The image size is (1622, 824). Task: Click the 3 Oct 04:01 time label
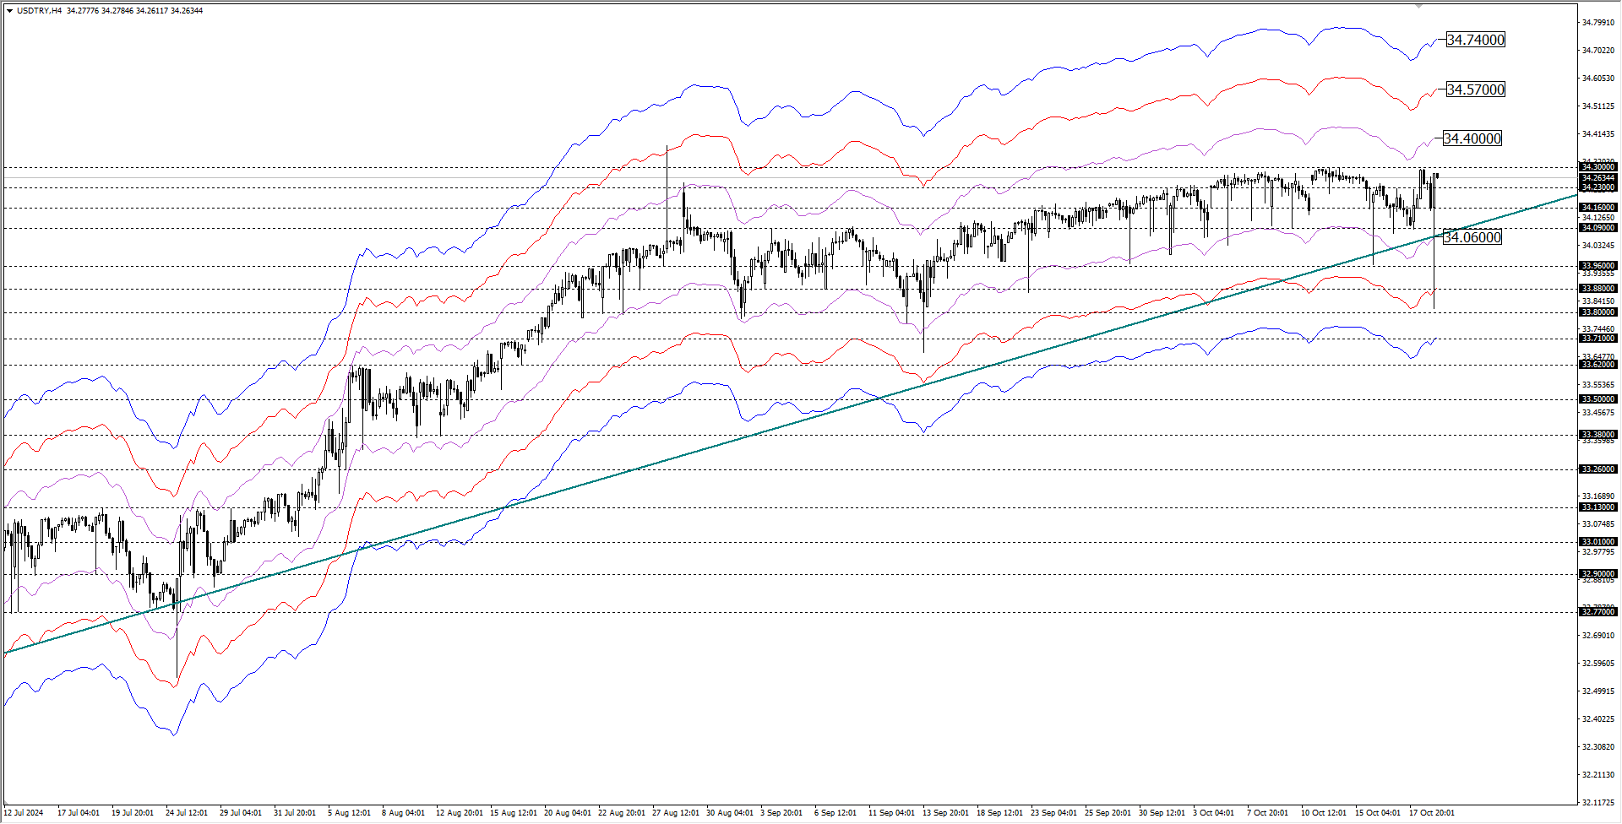tap(1214, 813)
